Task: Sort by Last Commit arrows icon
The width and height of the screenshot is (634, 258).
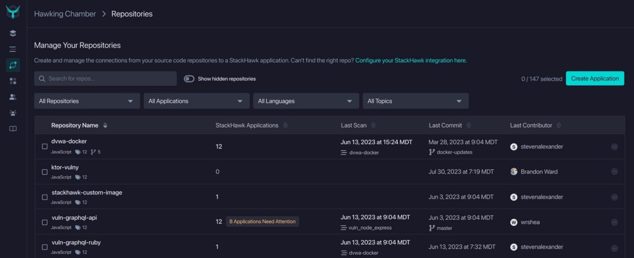Action: click(469, 125)
